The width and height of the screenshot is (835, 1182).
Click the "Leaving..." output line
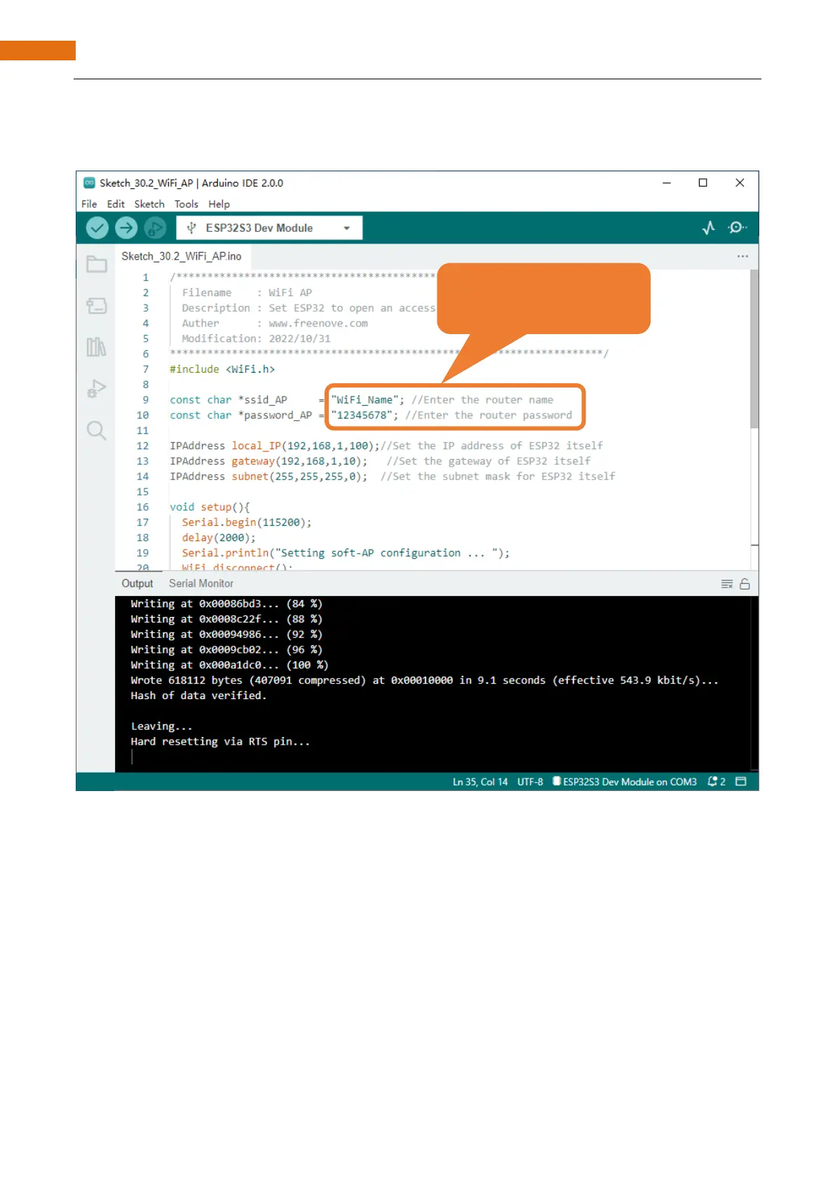[161, 726]
